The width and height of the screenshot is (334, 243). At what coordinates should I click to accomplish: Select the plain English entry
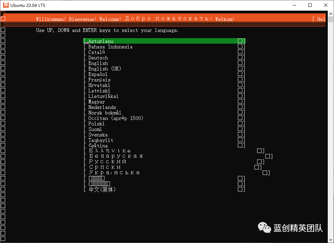click(164, 63)
